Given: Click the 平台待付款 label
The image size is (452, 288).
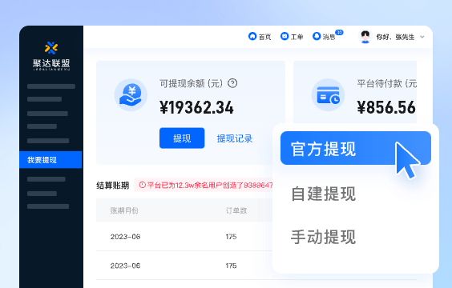Looking at the screenshot, I should (x=387, y=83).
